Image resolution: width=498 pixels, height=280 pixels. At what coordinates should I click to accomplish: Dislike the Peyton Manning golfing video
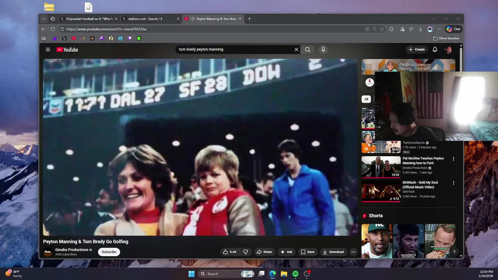pyautogui.click(x=245, y=252)
